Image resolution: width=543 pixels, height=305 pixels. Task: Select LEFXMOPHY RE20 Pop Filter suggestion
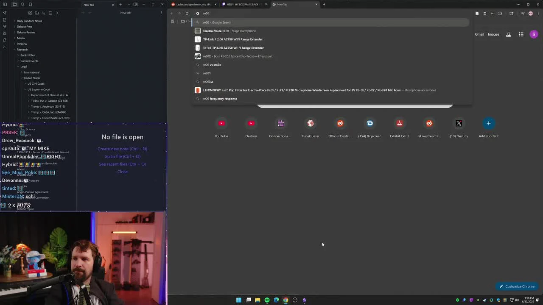[331, 90]
